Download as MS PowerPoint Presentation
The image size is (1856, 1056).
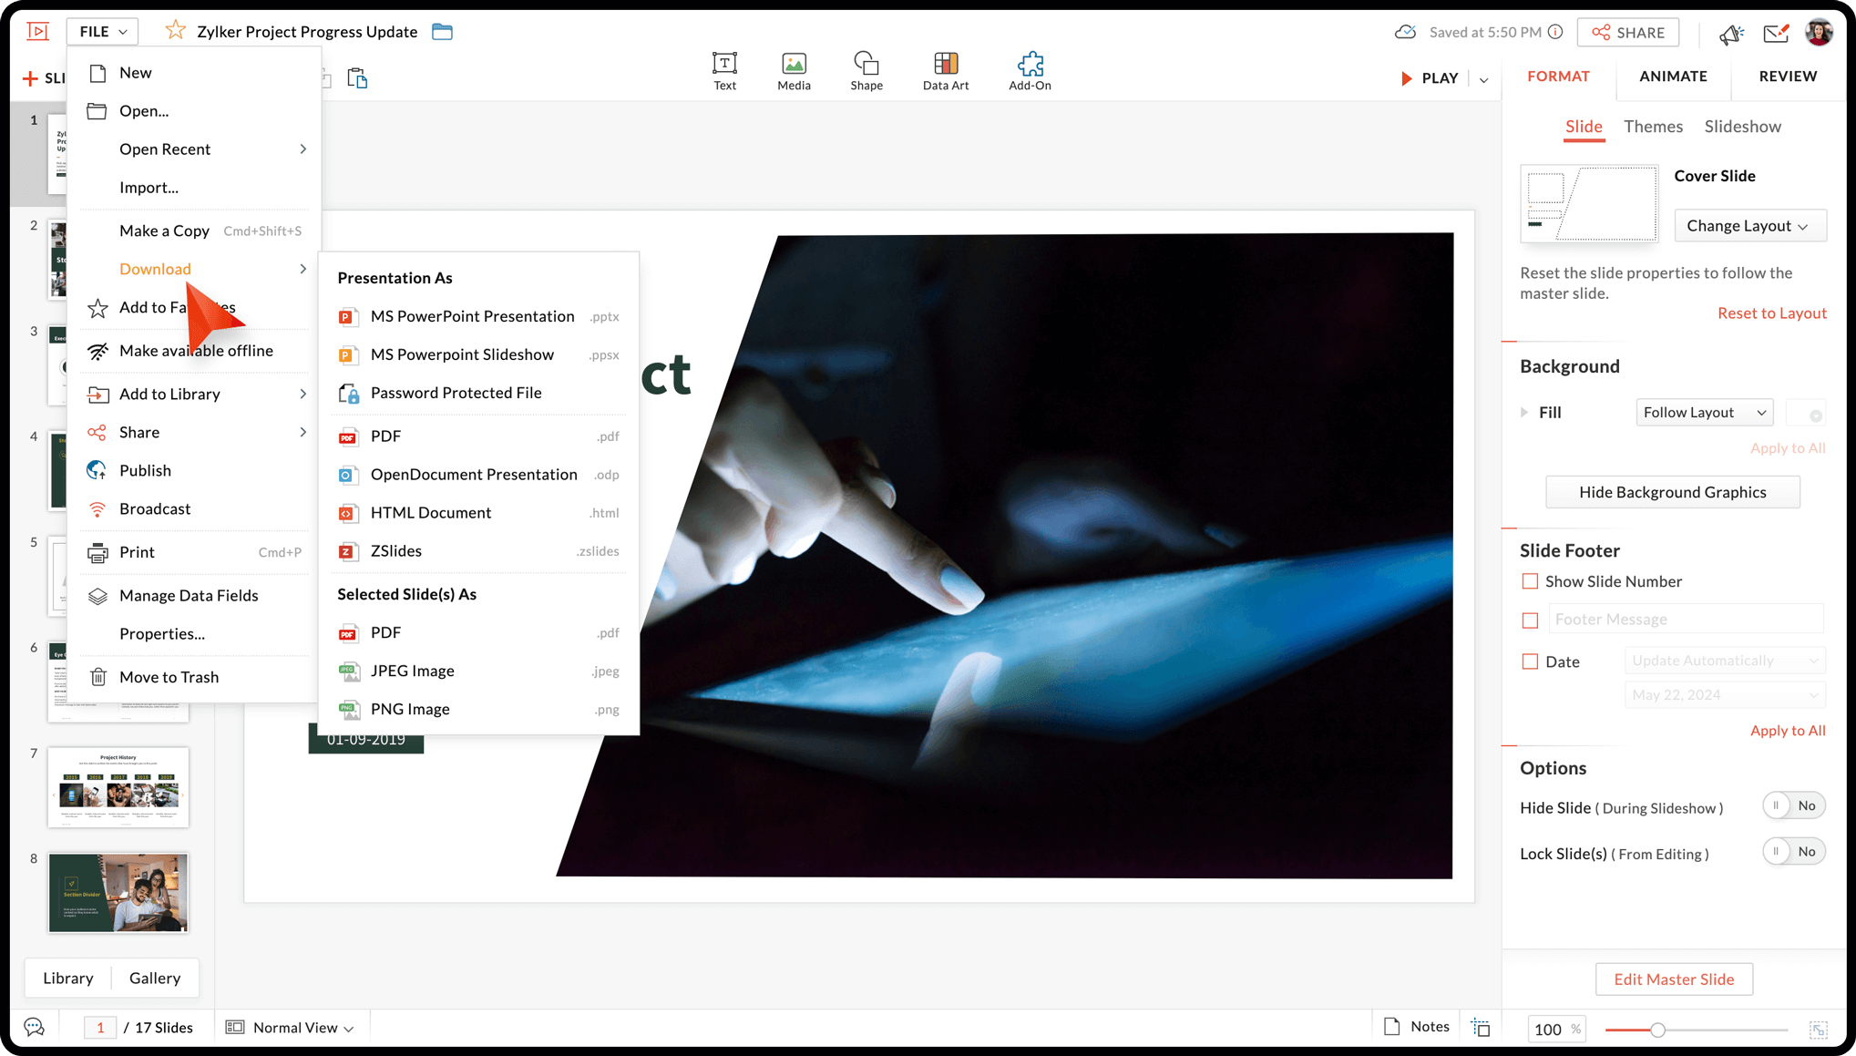coord(472,316)
